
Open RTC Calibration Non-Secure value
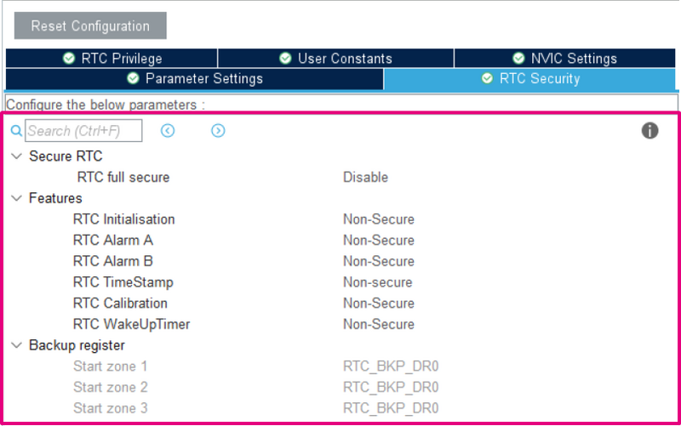[x=378, y=304]
